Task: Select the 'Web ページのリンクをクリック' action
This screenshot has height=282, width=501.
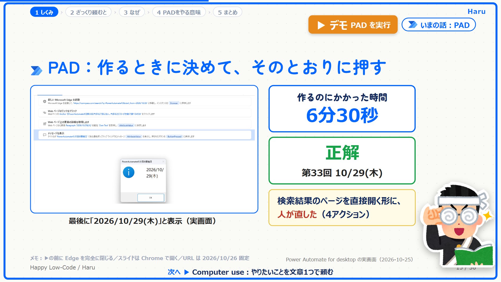Action: click(x=145, y=113)
